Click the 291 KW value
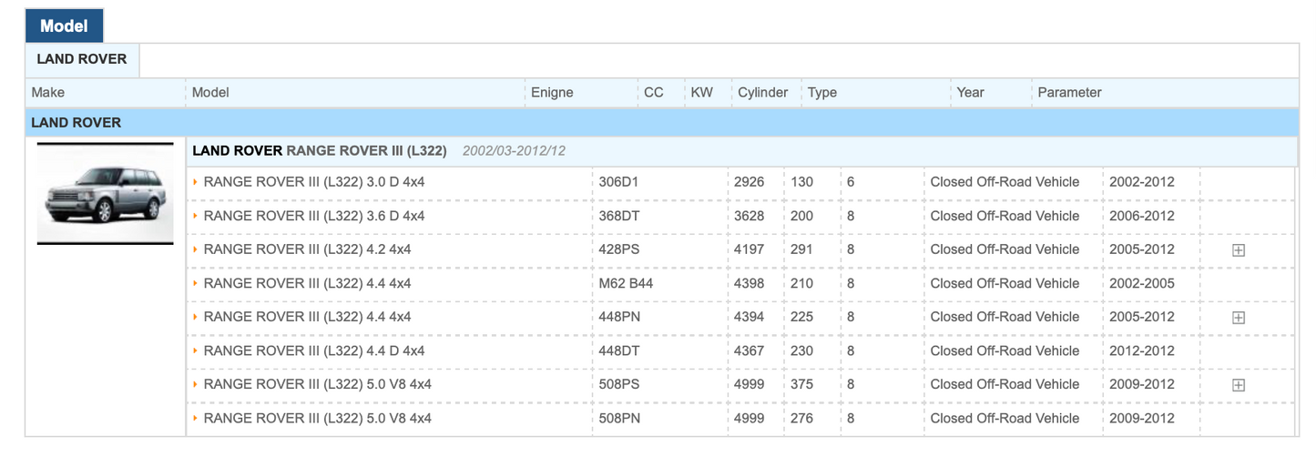 click(802, 249)
